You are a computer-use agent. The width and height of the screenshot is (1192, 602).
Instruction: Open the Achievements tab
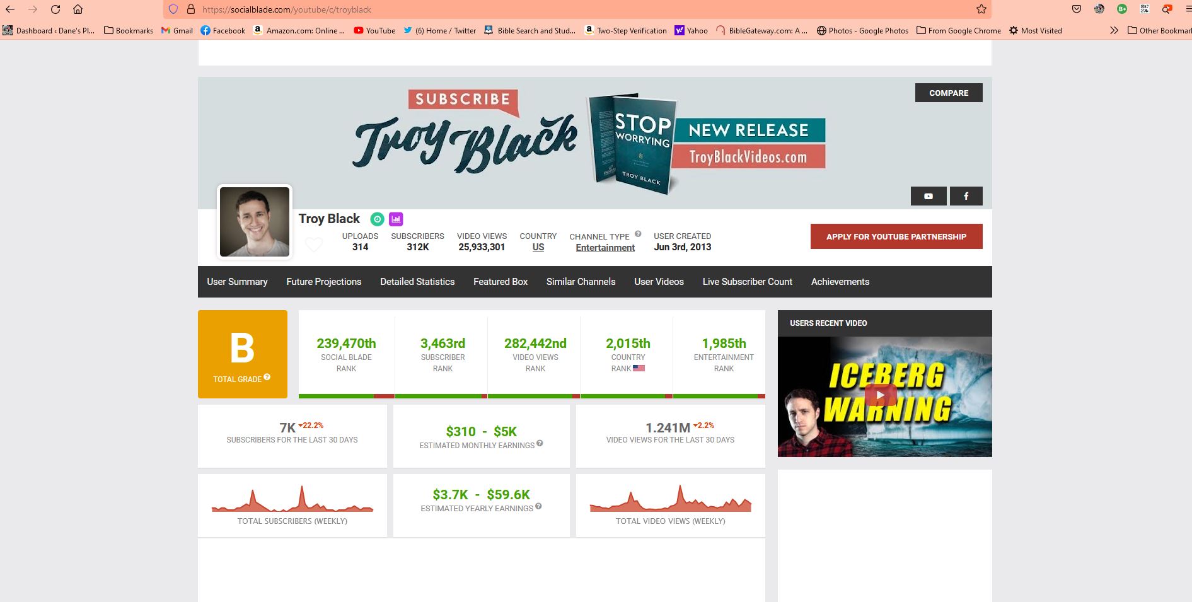coord(840,282)
